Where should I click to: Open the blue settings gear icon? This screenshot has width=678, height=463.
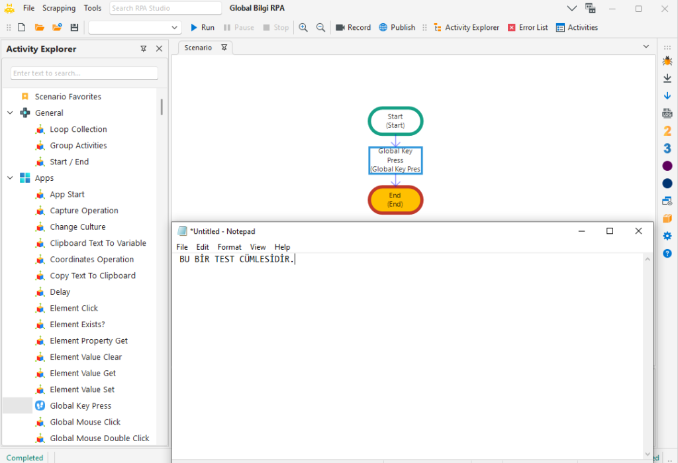tap(667, 236)
